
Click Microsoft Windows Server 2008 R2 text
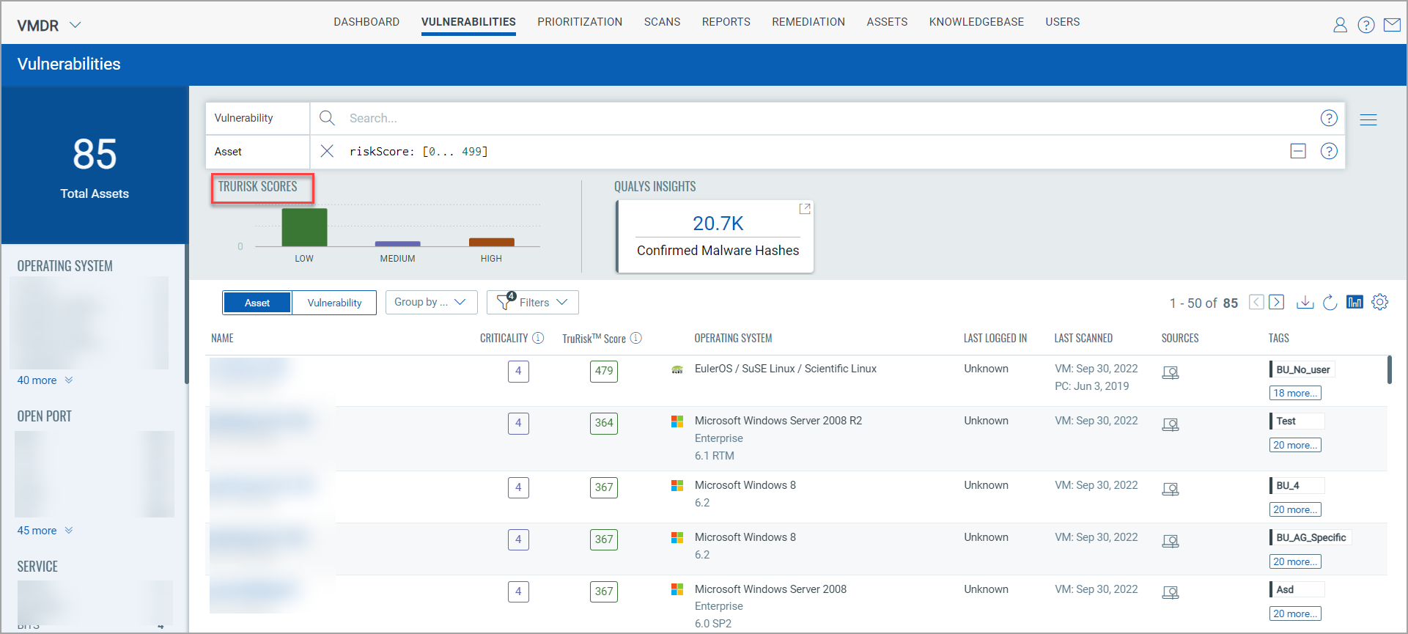(778, 421)
